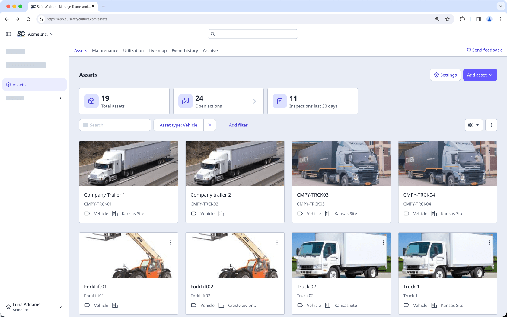Viewport: 507px width, 317px height.
Task: Click the site building icon on Company Trailer 1
Action: point(115,213)
